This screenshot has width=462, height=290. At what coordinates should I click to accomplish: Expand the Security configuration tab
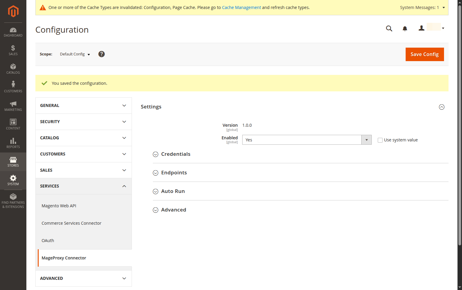[84, 122]
